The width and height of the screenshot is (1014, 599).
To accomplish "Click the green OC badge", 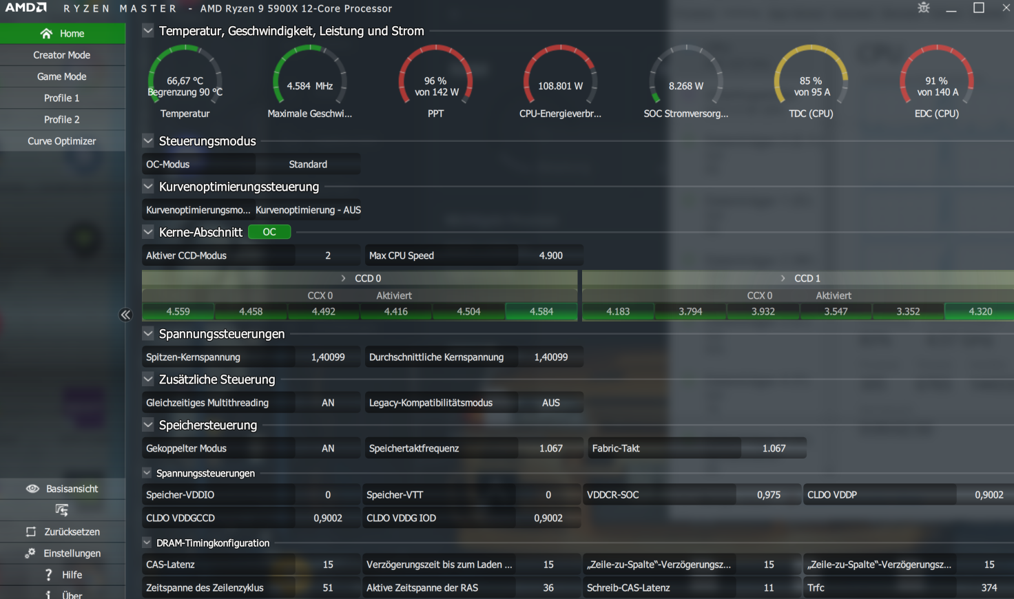I will coord(269,232).
